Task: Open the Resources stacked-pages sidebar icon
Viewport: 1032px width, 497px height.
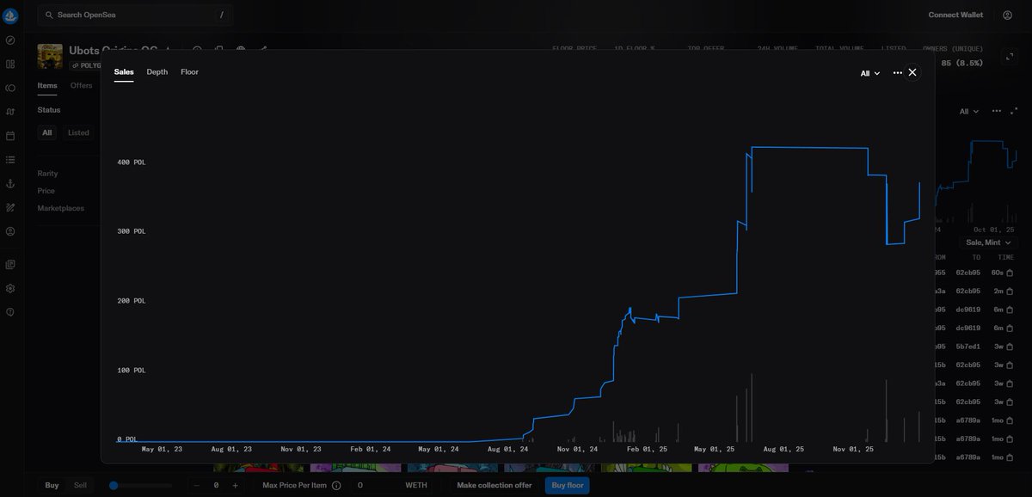Action: [10, 265]
